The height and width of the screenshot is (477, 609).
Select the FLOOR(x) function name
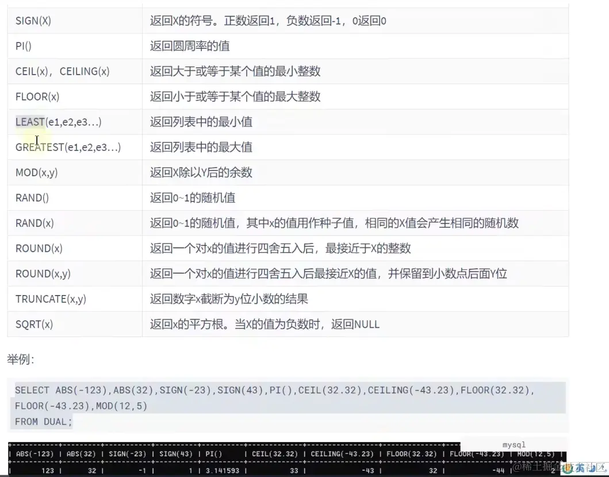[37, 96]
